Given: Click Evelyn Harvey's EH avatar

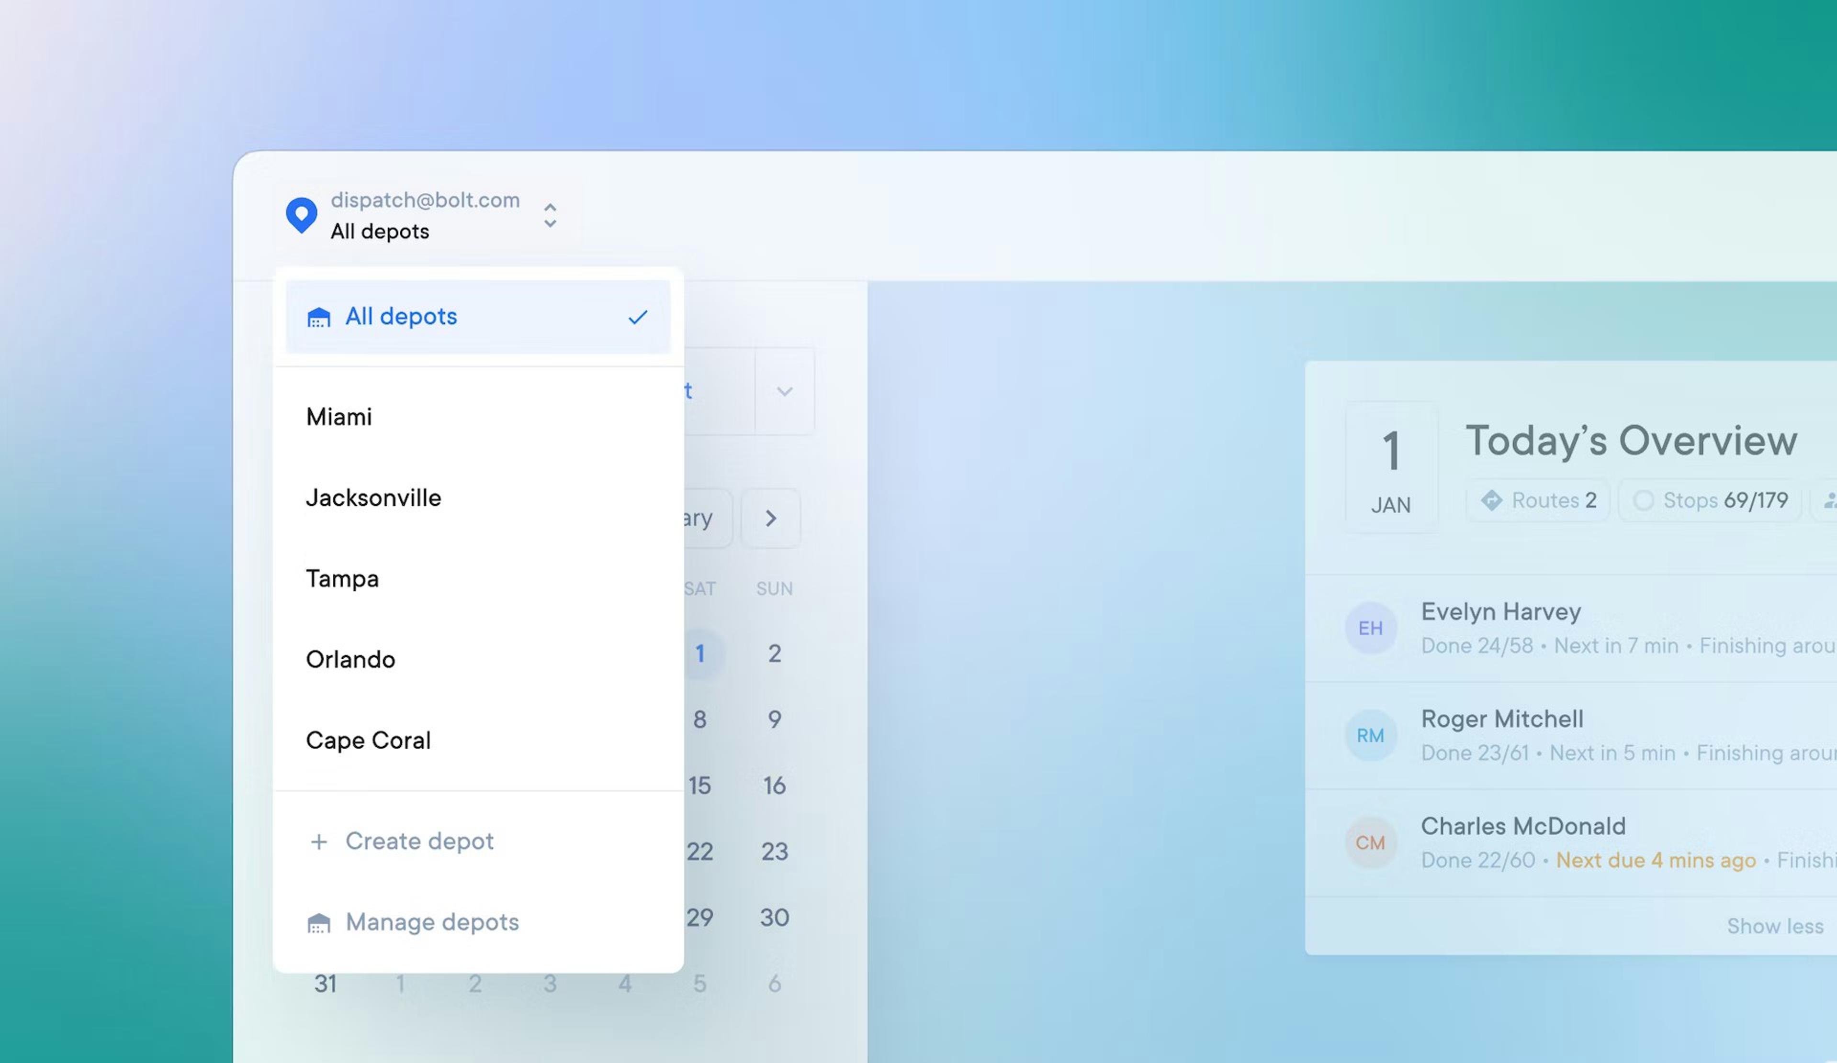Looking at the screenshot, I should click(1370, 628).
